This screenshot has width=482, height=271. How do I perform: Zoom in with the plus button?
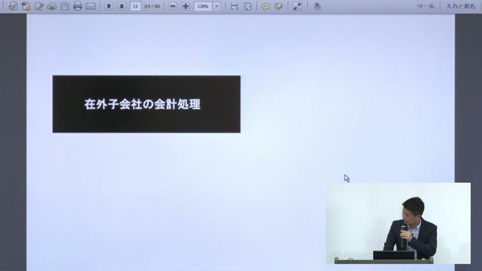point(186,6)
